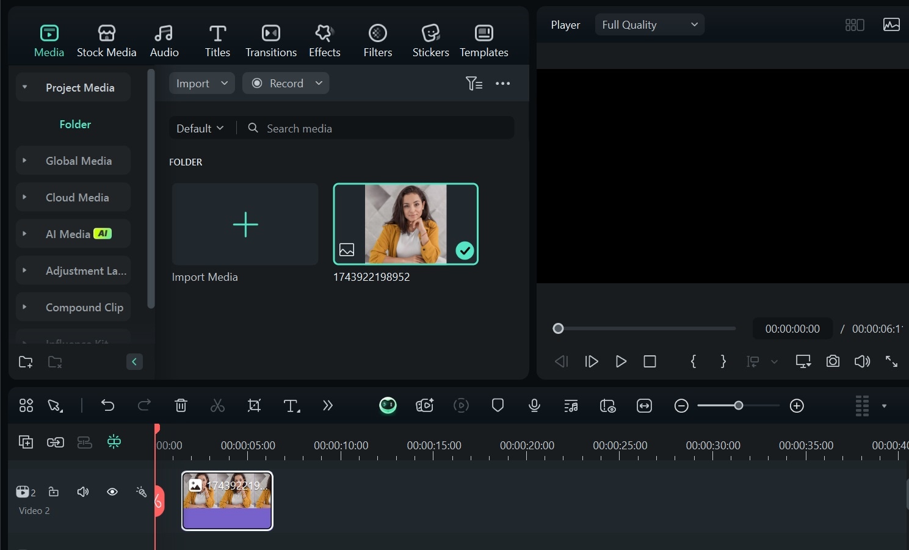The width and height of the screenshot is (909, 550).
Task: Open the Titles tab
Action: [217, 42]
